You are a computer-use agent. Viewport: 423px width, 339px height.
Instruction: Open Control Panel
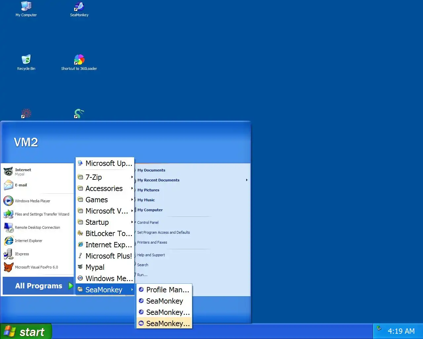tap(148, 222)
